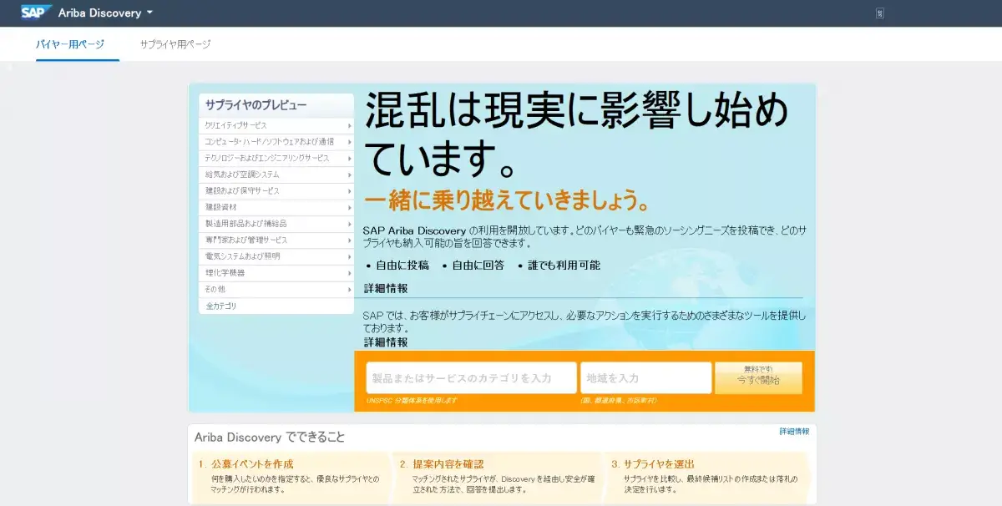The height and width of the screenshot is (506, 1002).
Task: Click the SAP logo in the header
Action: click(37, 13)
